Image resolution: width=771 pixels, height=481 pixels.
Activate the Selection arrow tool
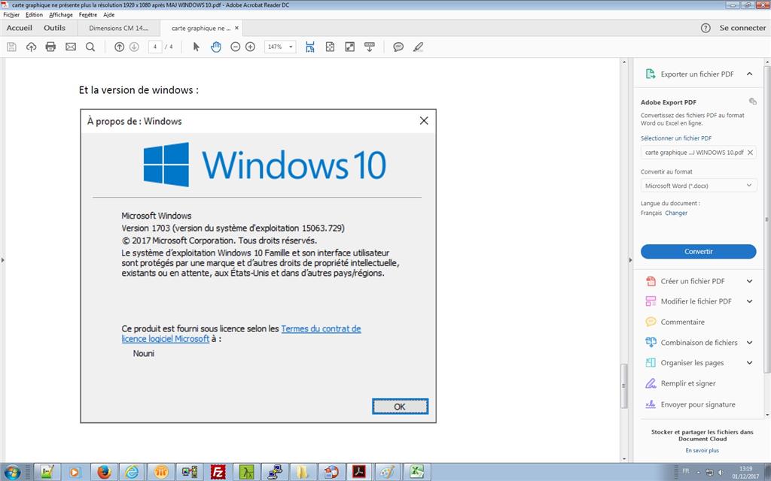click(197, 47)
